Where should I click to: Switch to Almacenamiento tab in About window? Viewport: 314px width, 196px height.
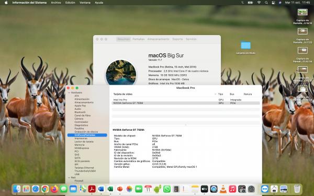[158, 39]
